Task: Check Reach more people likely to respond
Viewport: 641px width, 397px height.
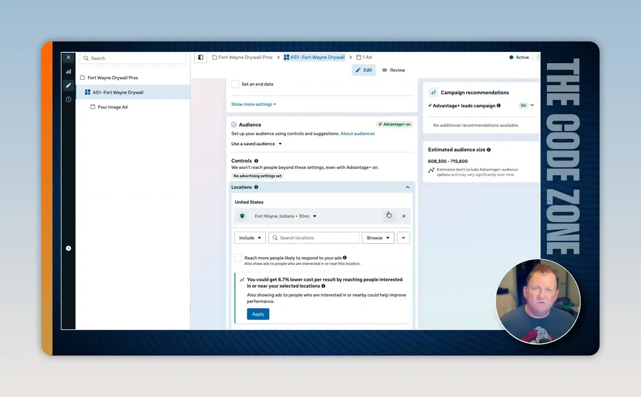Action: [238, 258]
